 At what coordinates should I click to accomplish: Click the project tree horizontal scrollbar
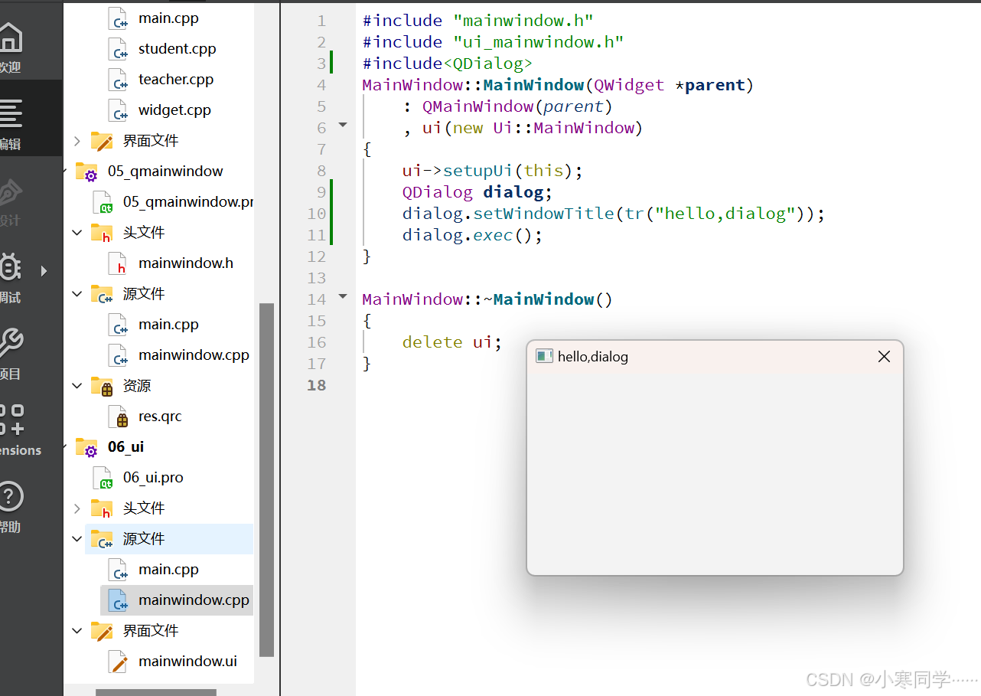point(156,692)
